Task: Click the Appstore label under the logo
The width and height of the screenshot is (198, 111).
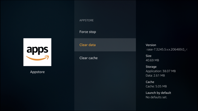Action: pyautogui.click(x=37, y=72)
